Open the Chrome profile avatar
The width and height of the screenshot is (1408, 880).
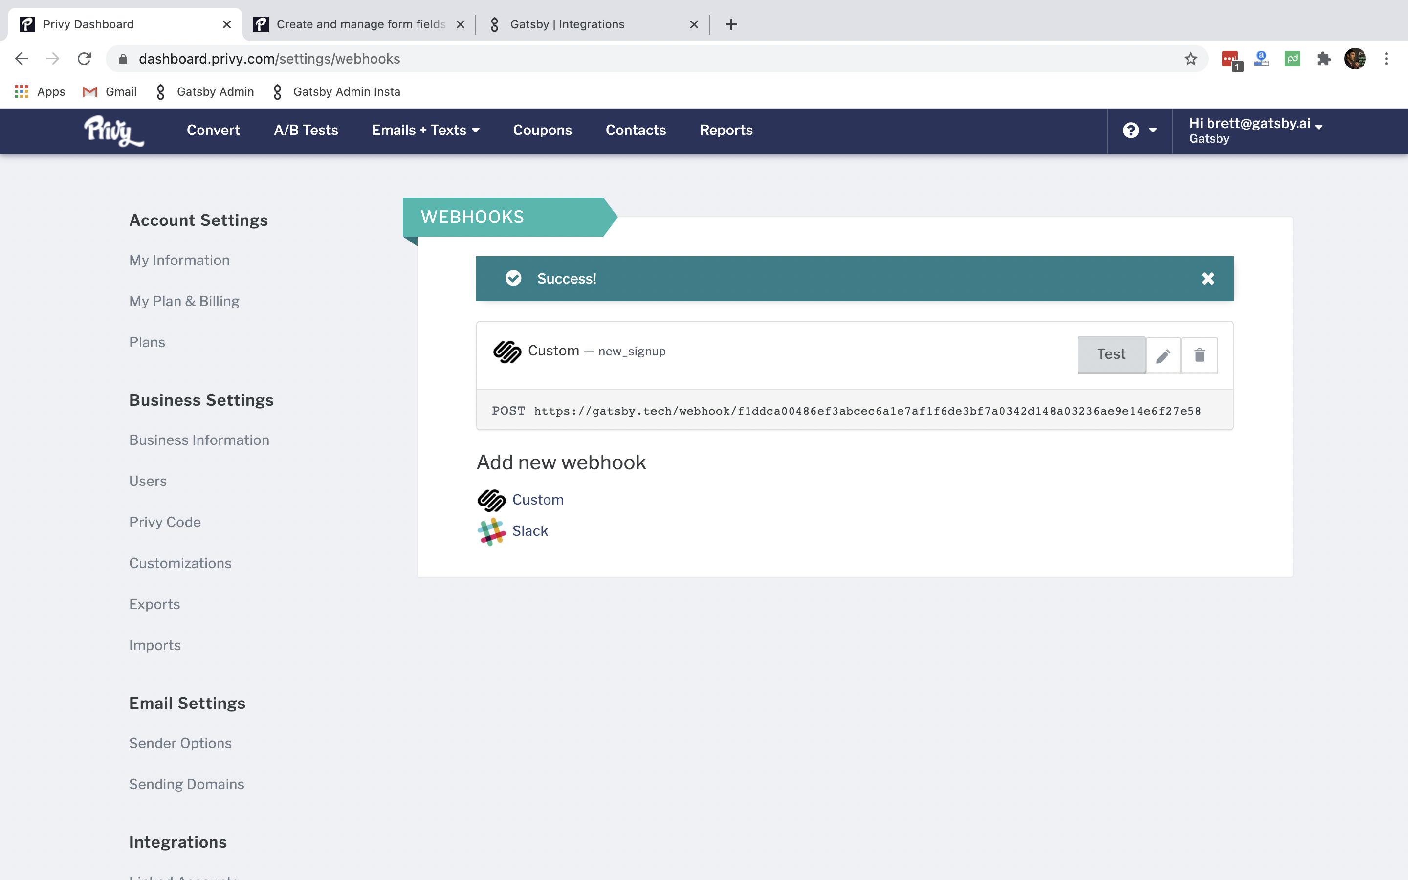(x=1355, y=59)
